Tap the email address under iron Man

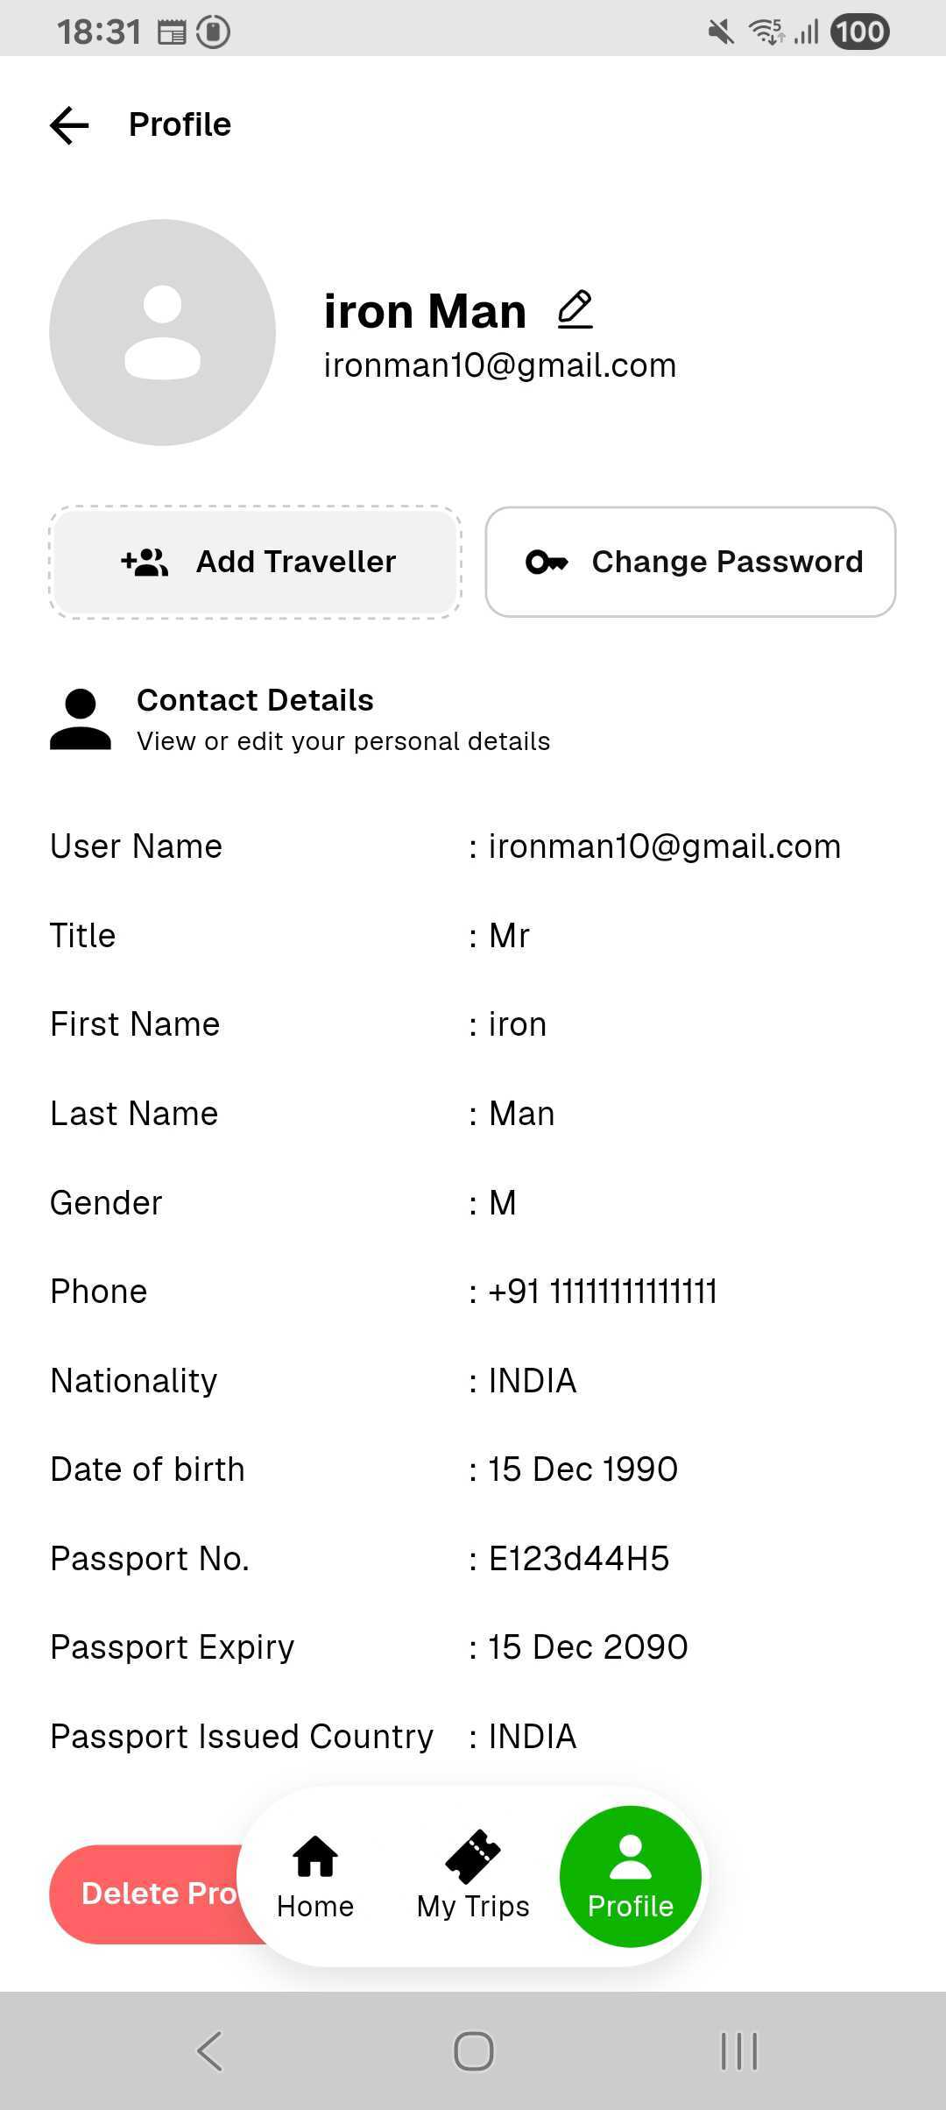pyautogui.click(x=500, y=365)
